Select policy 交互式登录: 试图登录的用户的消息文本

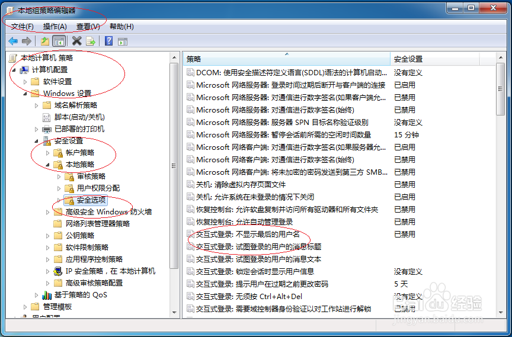pos(258,259)
